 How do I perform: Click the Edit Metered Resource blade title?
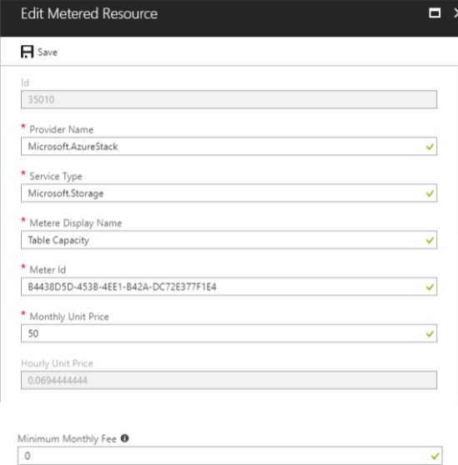pyautogui.click(x=89, y=13)
